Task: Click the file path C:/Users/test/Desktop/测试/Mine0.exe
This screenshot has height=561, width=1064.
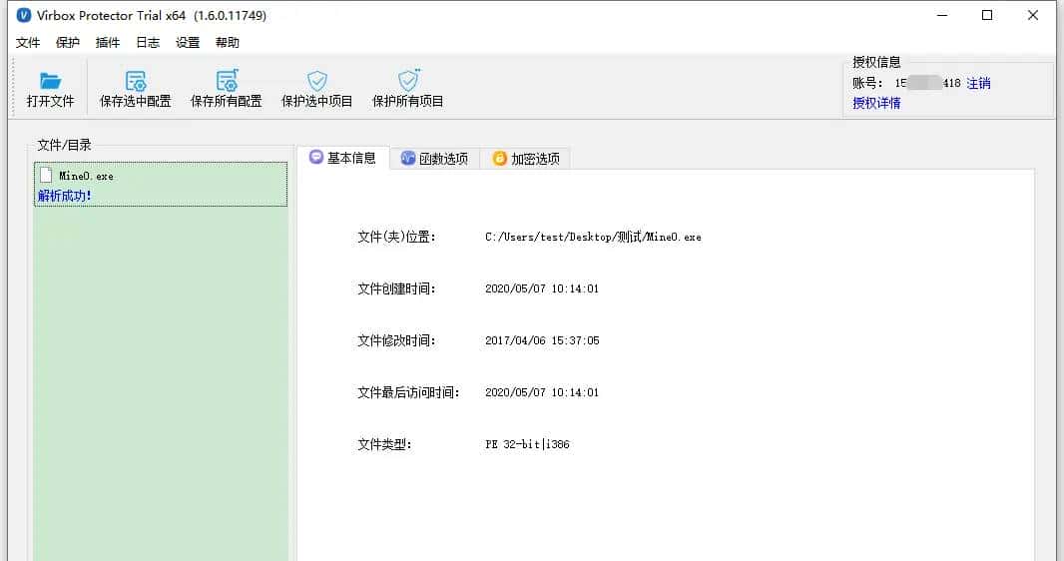Action: pyautogui.click(x=593, y=237)
